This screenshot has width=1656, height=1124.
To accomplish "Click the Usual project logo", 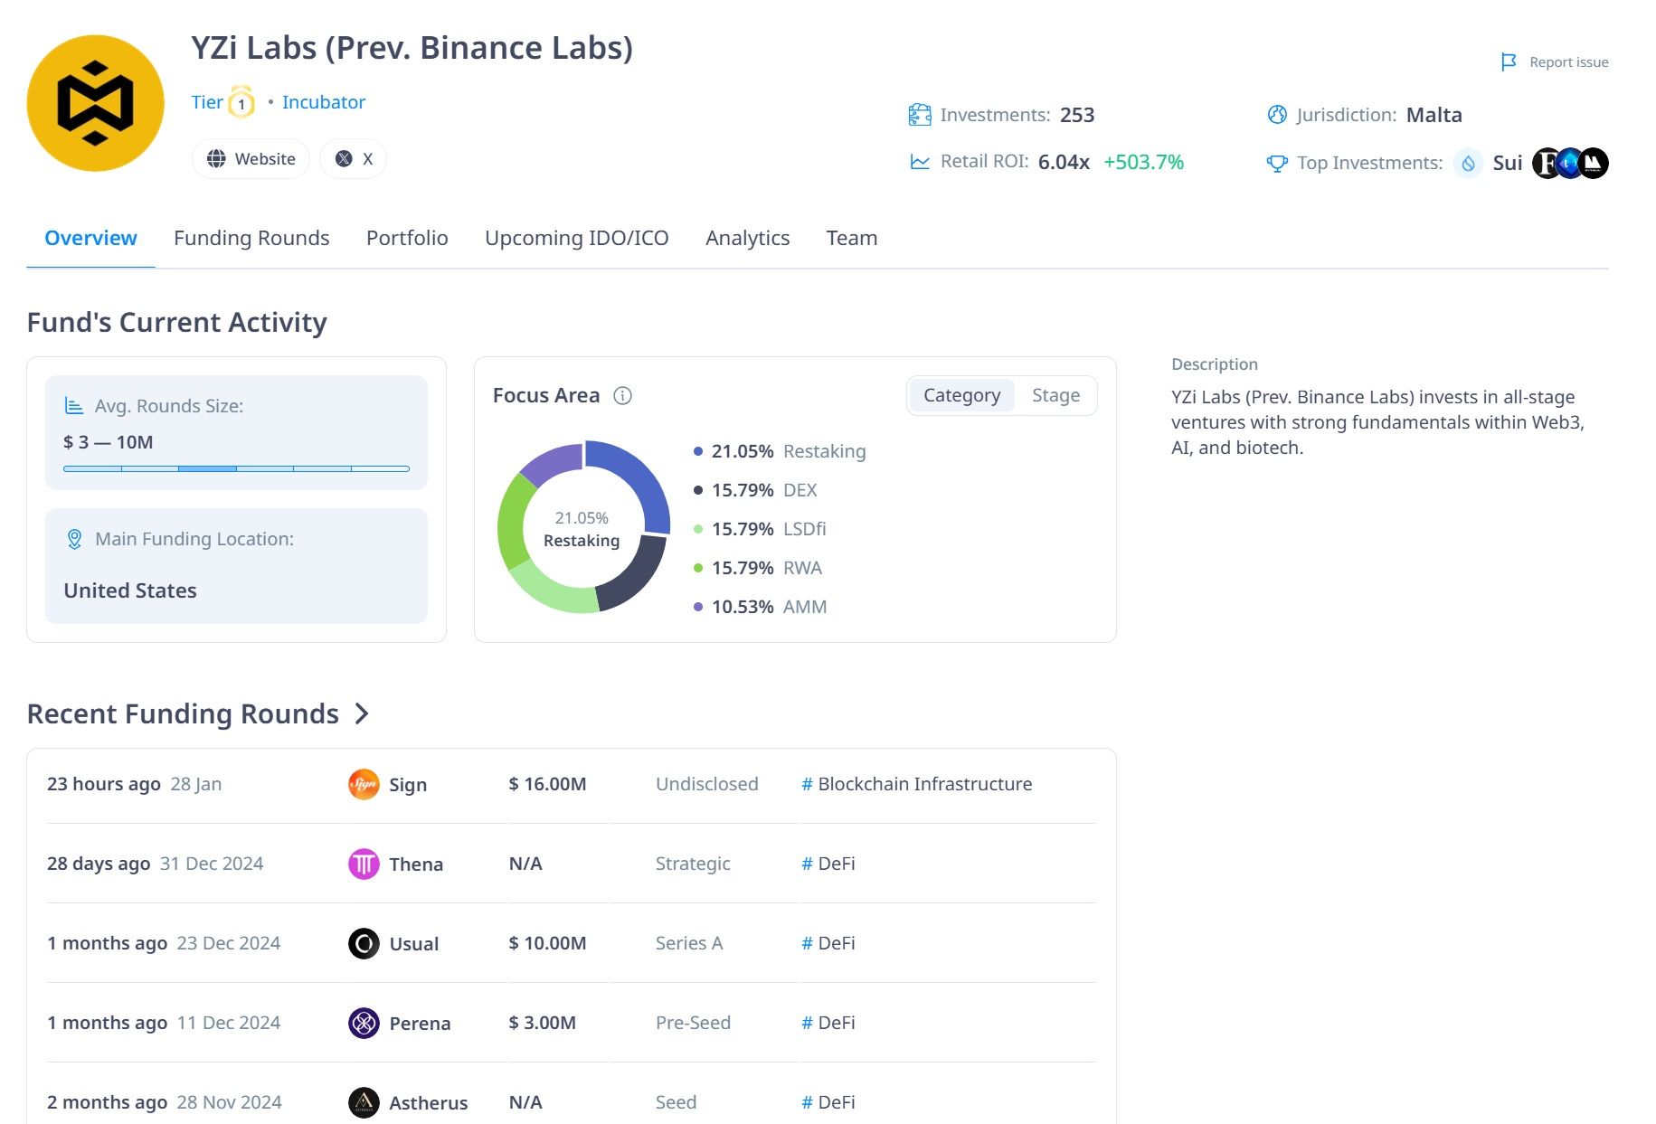I will point(364,943).
